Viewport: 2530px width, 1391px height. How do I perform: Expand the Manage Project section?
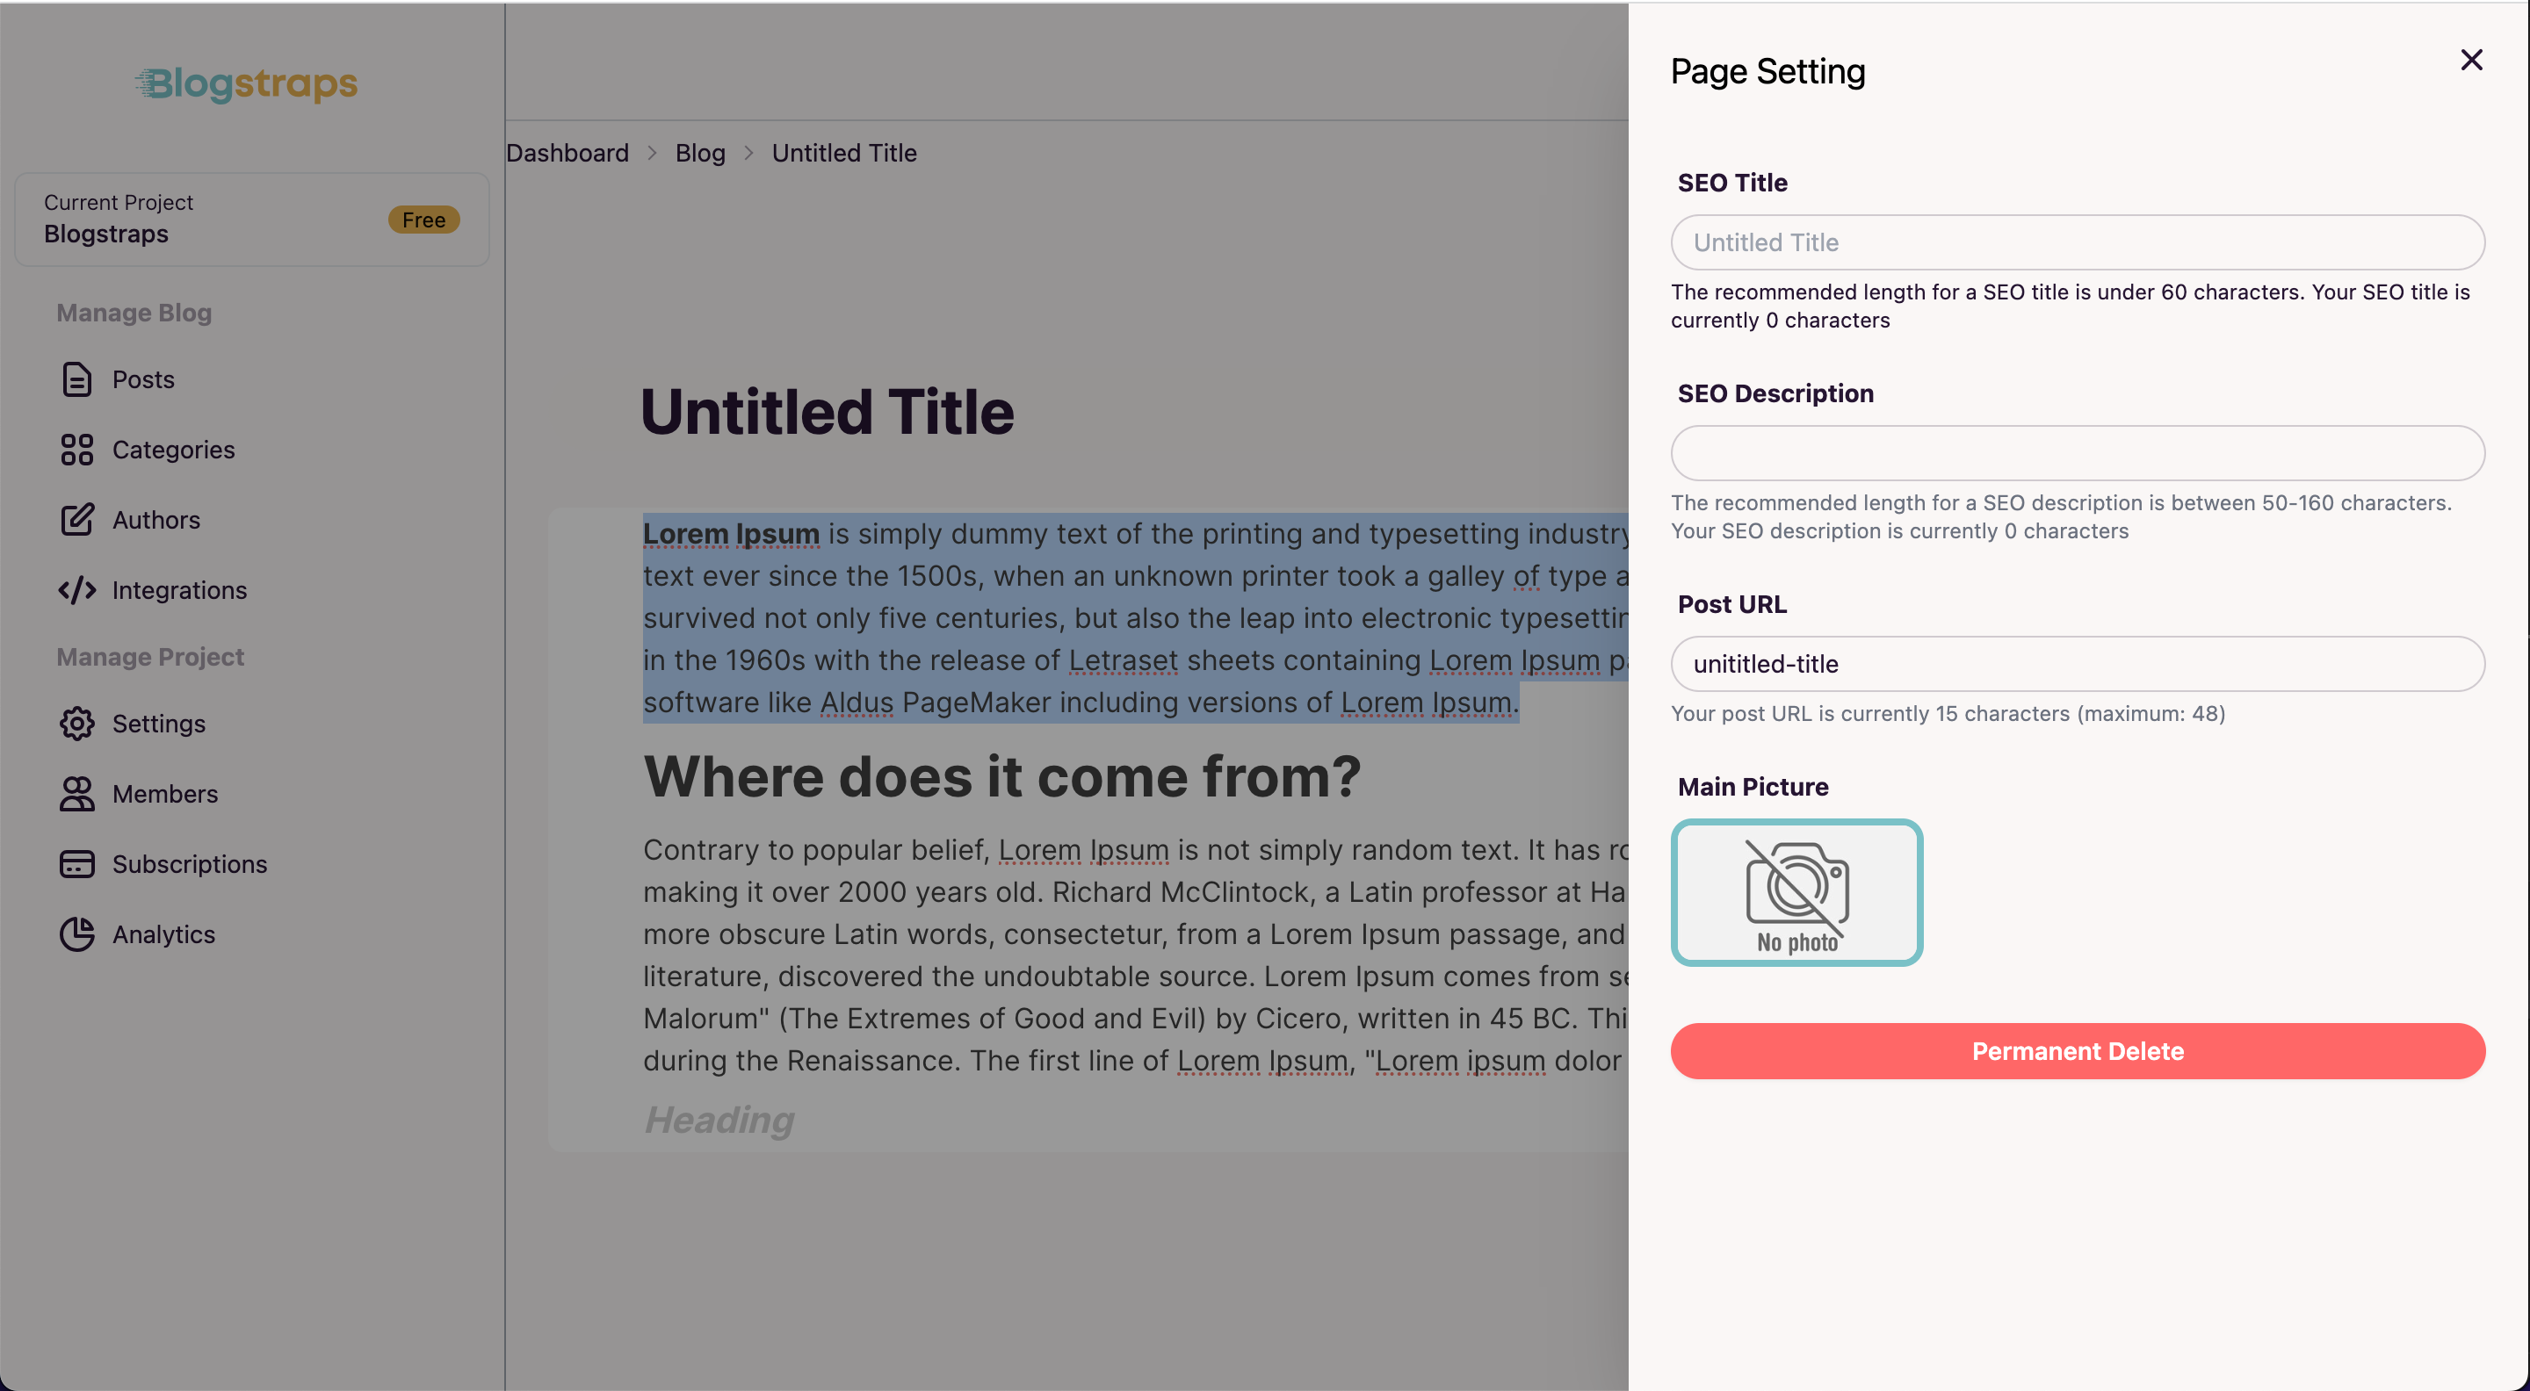(151, 658)
